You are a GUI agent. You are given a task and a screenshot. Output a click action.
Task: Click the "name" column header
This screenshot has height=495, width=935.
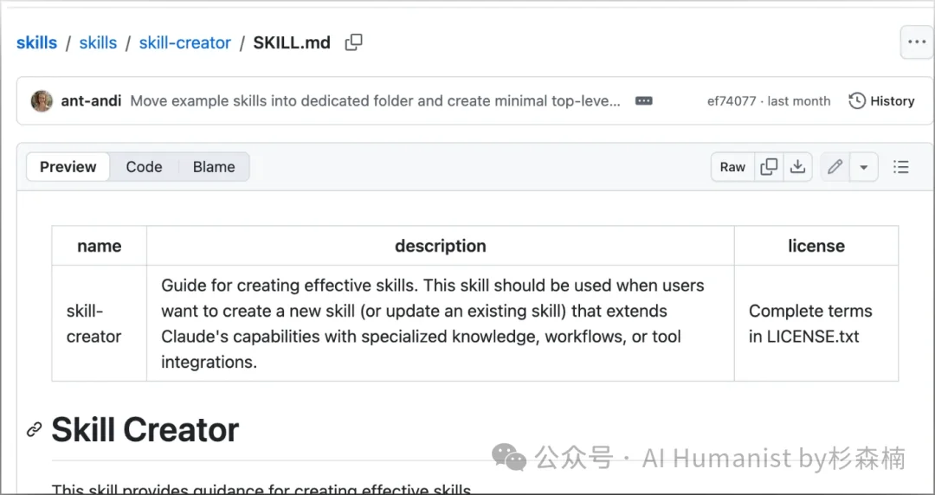[x=99, y=246]
